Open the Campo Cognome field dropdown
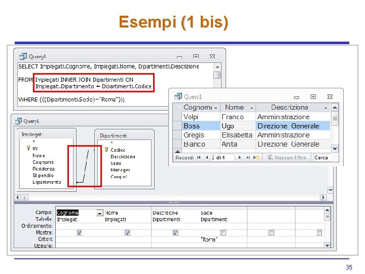This screenshot has width=365, height=274. (x=100, y=213)
